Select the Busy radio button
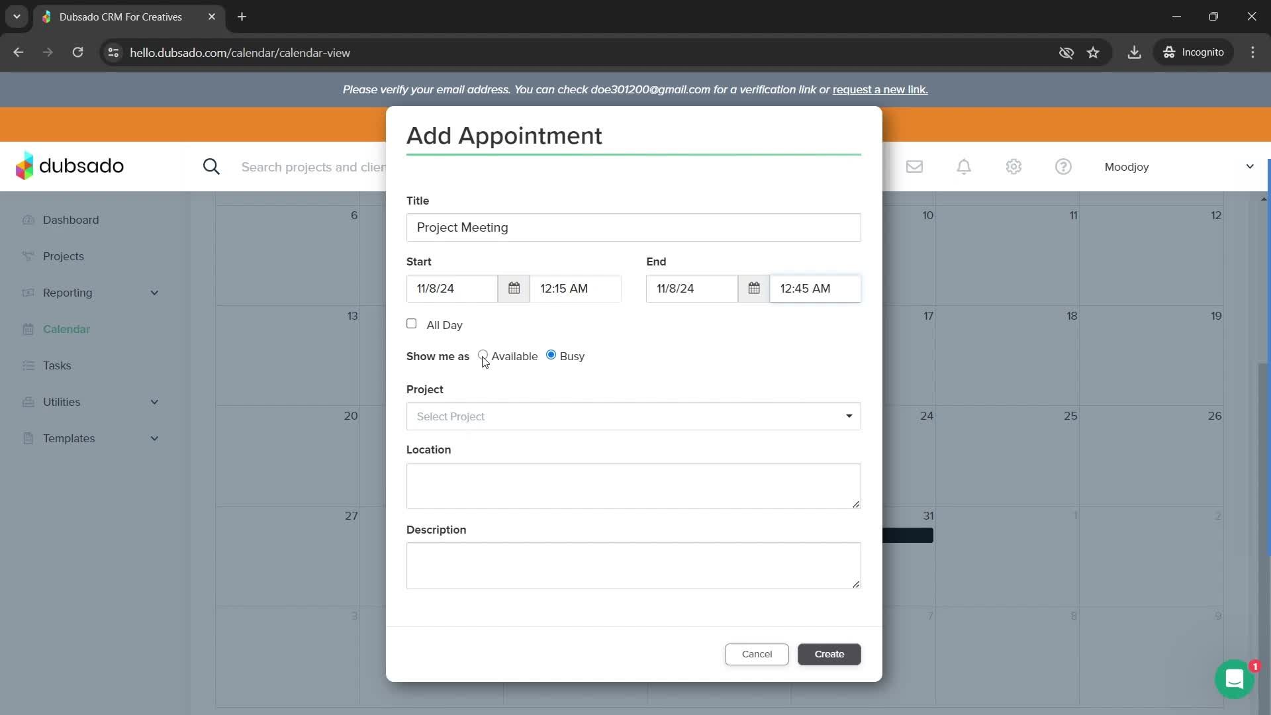The width and height of the screenshot is (1271, 715). pos(551,356)
